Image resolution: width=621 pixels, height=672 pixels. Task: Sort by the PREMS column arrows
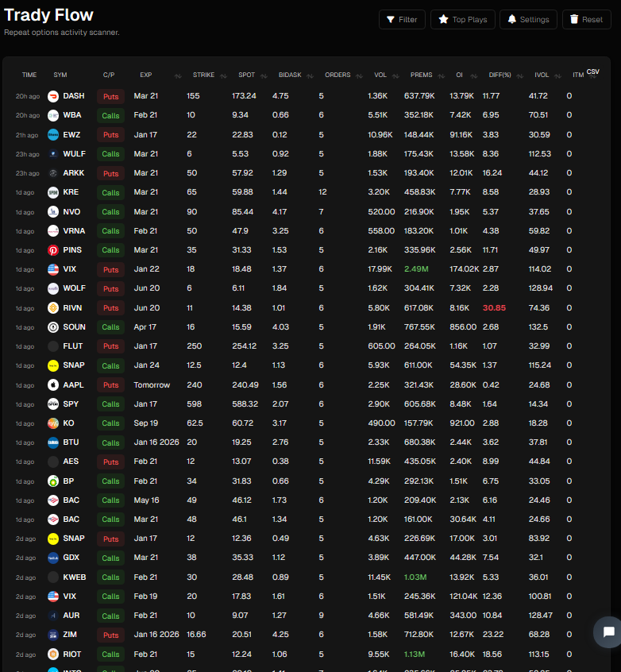click(442, 75)
